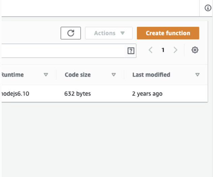The width and height of the screenshot is (213, 177).
Task: Open the info panel icon
Action: click(x=208, y=8)
